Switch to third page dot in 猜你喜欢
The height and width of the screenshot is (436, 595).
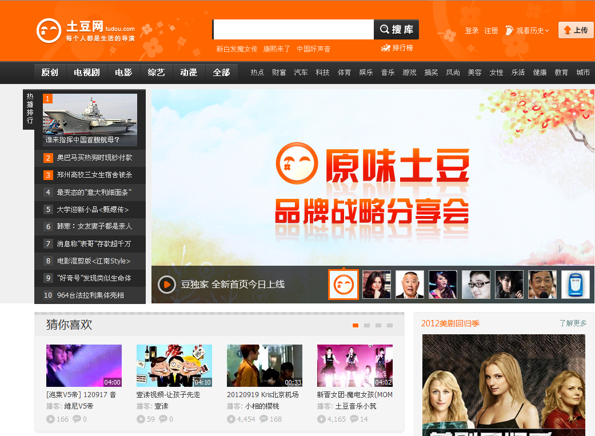(378, 325)
